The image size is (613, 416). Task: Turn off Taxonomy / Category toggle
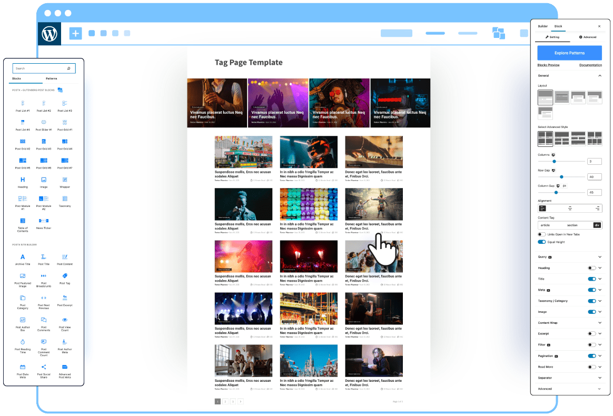coord(592,301)
